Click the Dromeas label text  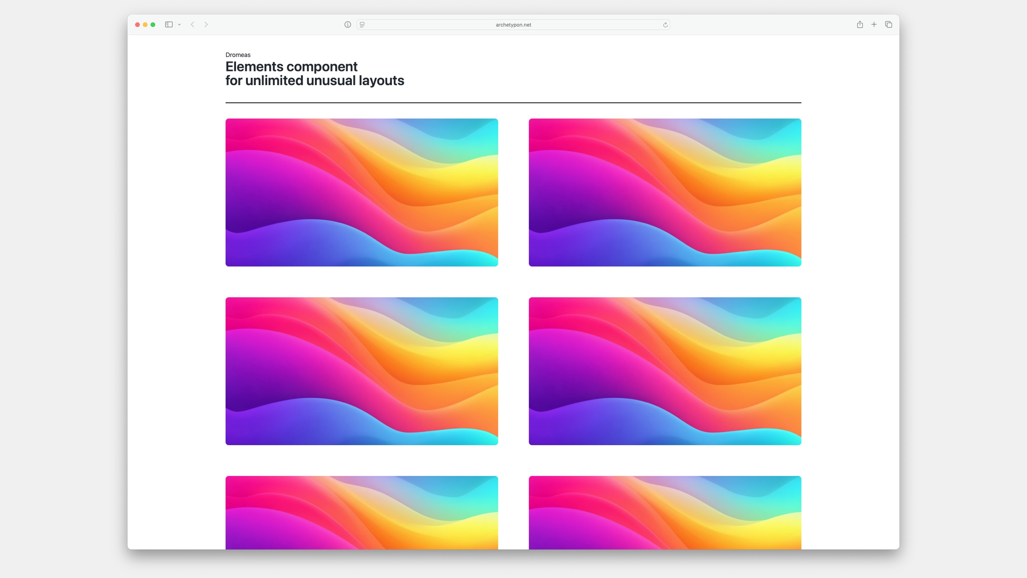click(238, 55)
